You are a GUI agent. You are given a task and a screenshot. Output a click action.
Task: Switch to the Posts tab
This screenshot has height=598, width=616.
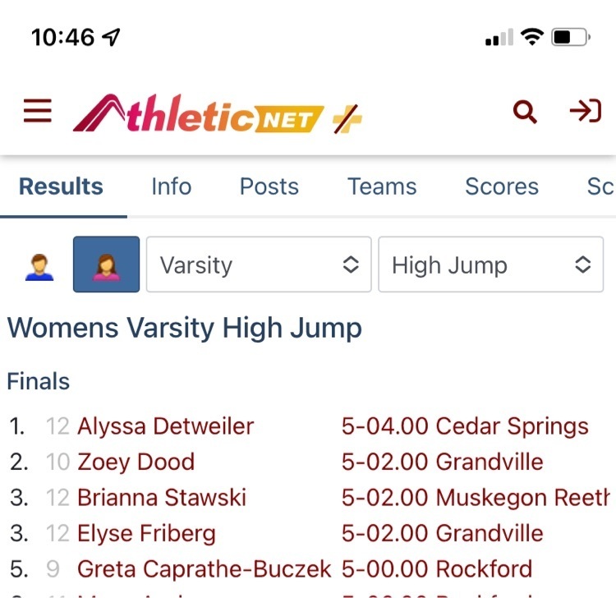click(269, 186)
